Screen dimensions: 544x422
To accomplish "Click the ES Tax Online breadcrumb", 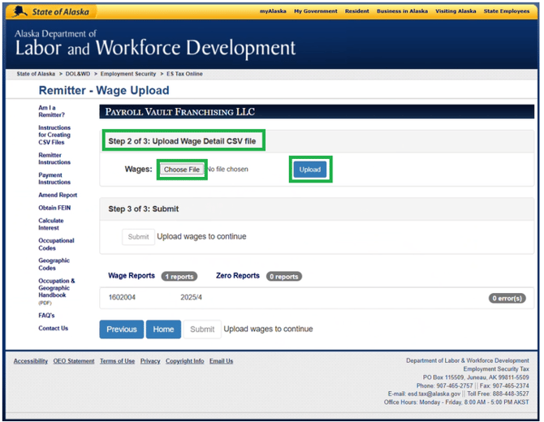I will 184,74.
